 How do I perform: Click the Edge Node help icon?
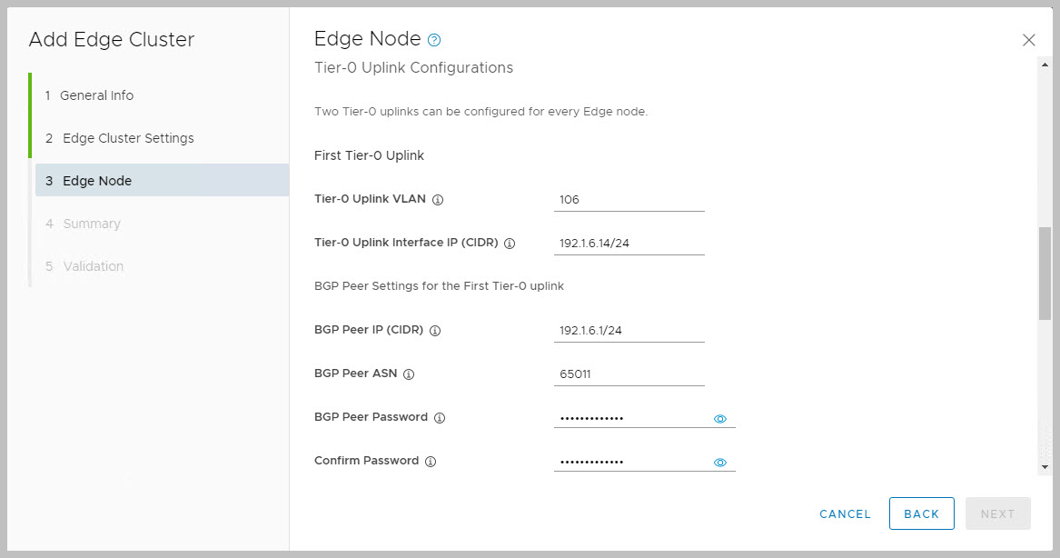click(x=434, y=40)
